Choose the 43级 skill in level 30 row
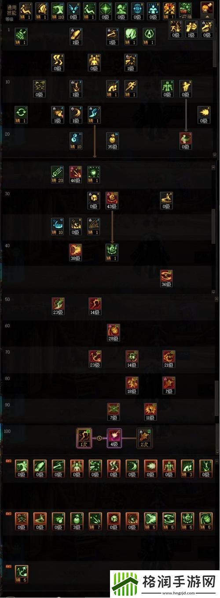The image size is (220, 598). point(113,200)
